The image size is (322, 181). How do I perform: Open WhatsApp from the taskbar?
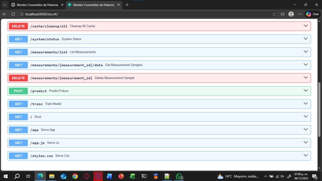click(179, 176)
